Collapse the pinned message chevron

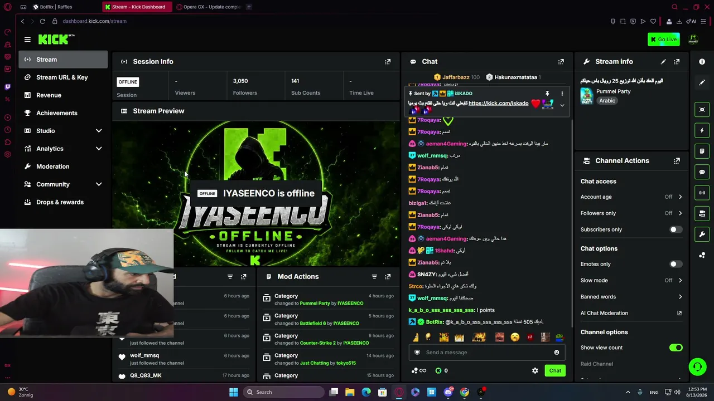pos(562,105)
